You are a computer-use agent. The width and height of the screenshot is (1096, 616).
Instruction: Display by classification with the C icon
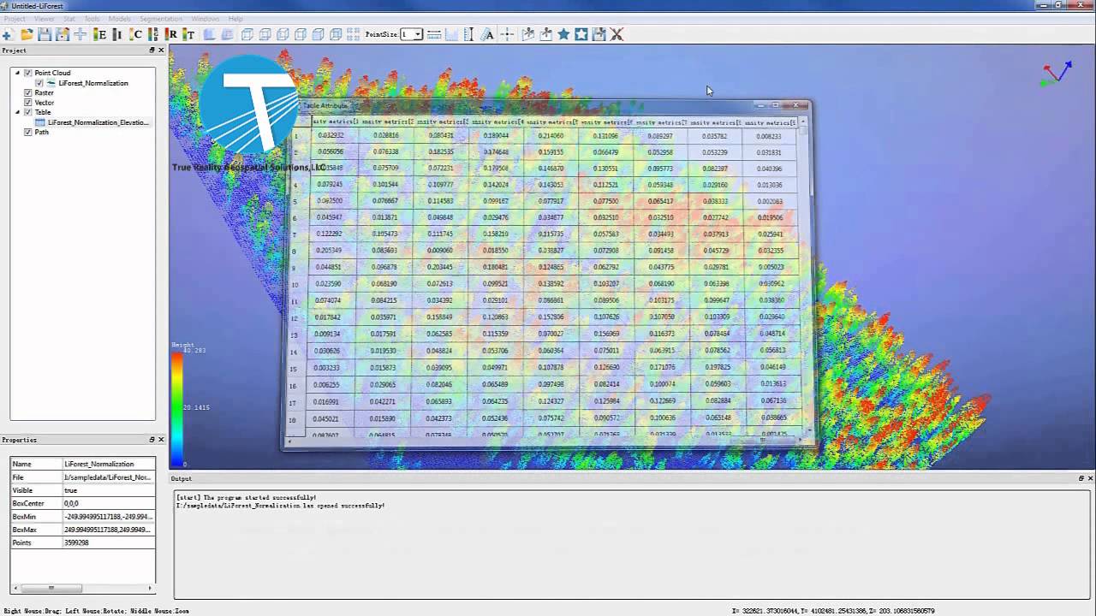coord(135,34)
